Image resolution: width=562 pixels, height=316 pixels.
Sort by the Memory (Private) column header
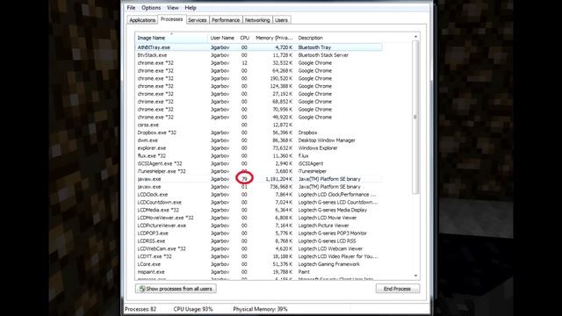click(x=274, y=38)
